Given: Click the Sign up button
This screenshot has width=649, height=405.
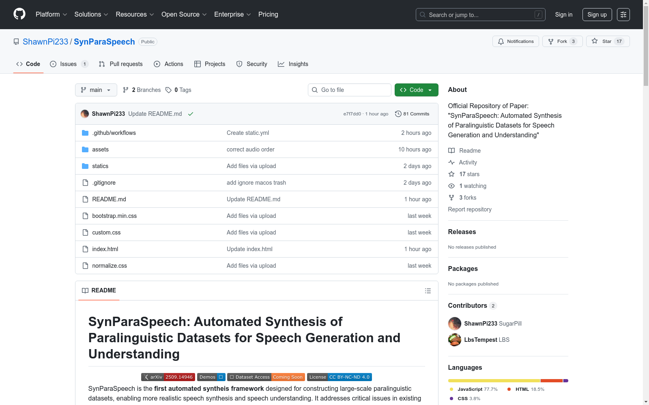Looking at the screenshot, I should point(597,15).
